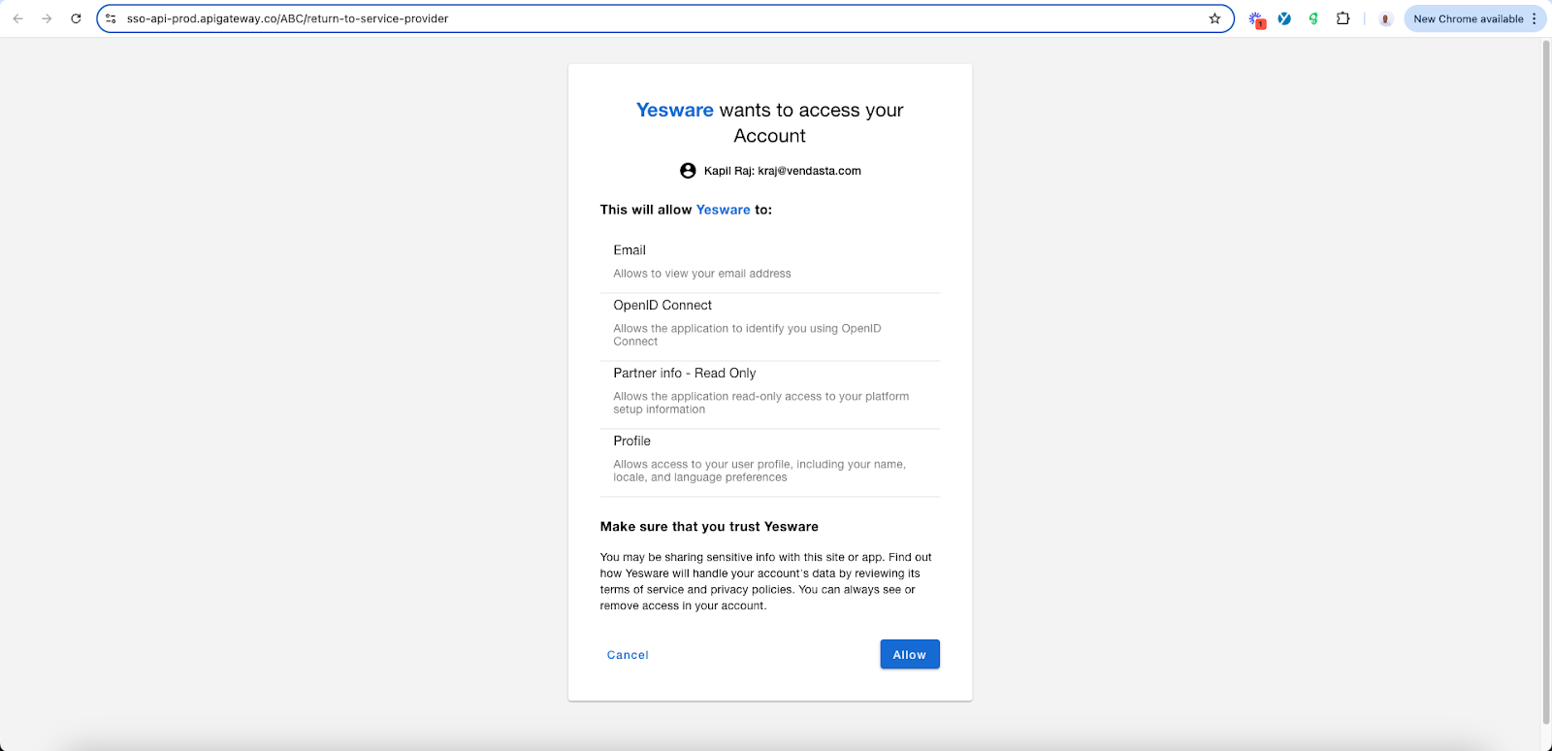Screen dimensions: 1552x751
Task: Open the Extensions puzzle piece menu
Action: coord(1342,18)
